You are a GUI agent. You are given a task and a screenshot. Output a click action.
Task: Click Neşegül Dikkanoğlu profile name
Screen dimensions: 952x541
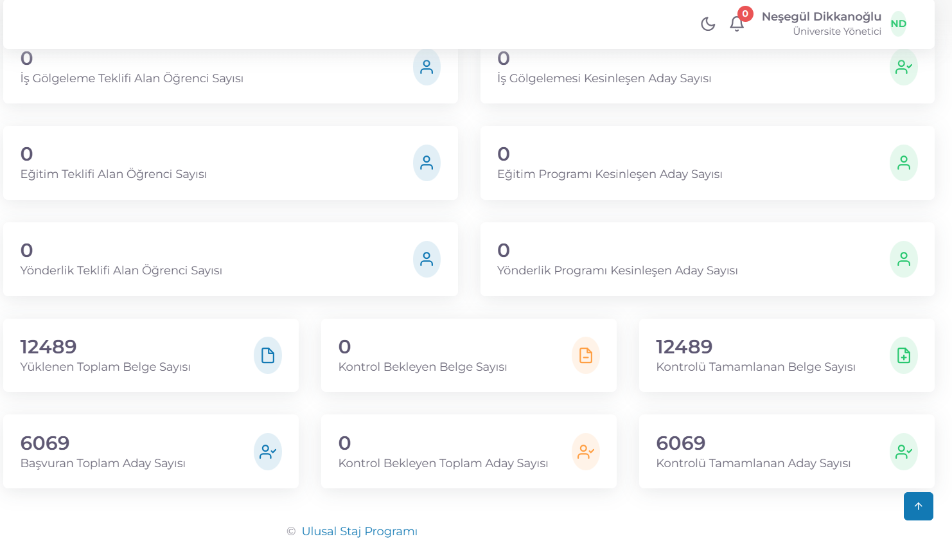pos(821,17)
